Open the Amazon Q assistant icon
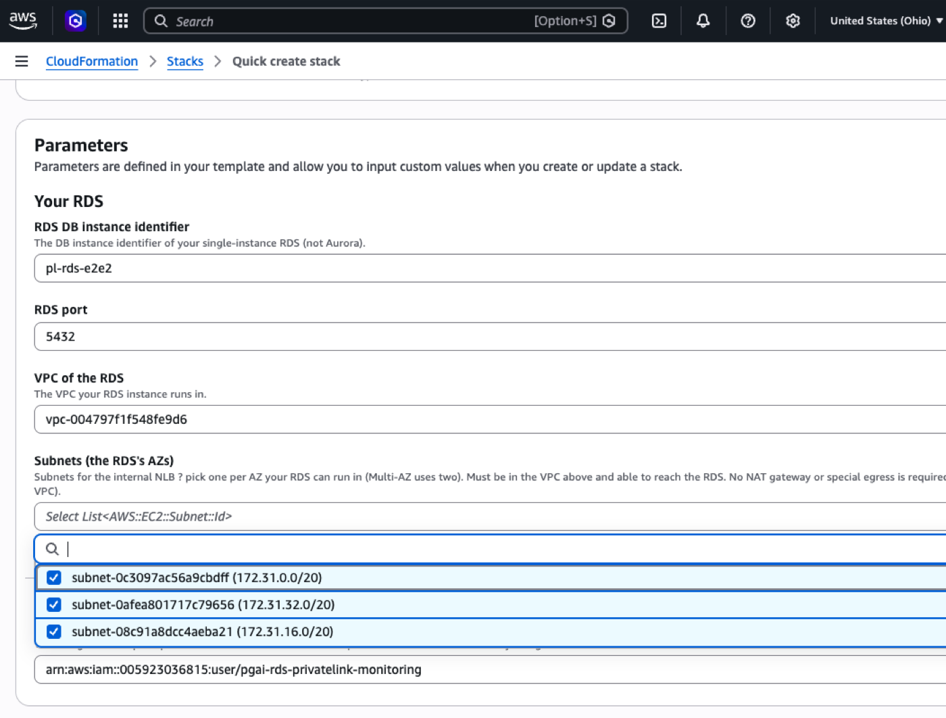The height and width of the screenshot is (718, 946). [x=76, y=21]
